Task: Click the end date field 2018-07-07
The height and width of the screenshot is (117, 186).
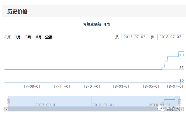Action: point(171,37)
